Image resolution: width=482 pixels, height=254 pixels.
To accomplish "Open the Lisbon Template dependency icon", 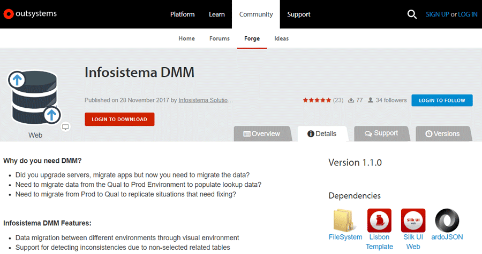I will (379, 220).
